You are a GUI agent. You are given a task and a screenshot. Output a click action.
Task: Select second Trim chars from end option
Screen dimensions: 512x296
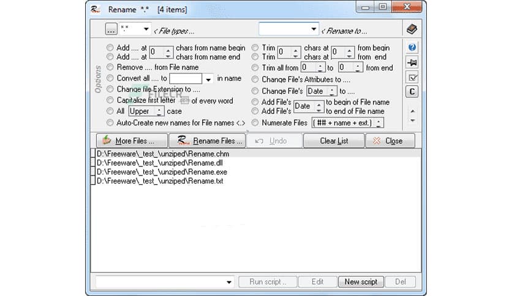coord(255,57)
